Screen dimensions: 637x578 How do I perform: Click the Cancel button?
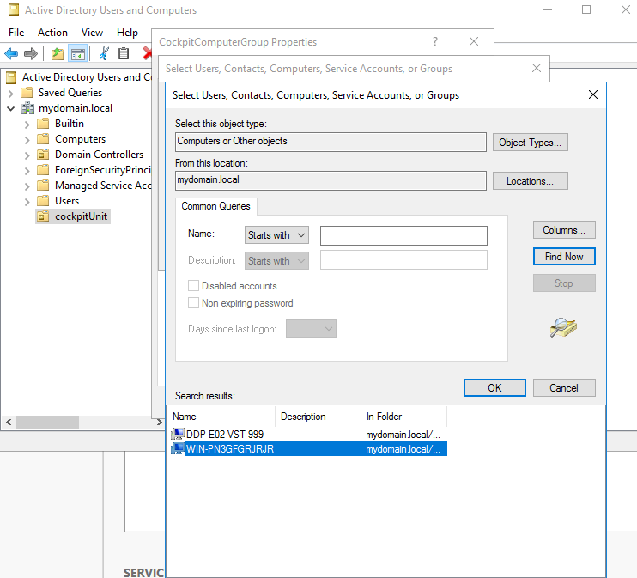(x=564, y=388)
